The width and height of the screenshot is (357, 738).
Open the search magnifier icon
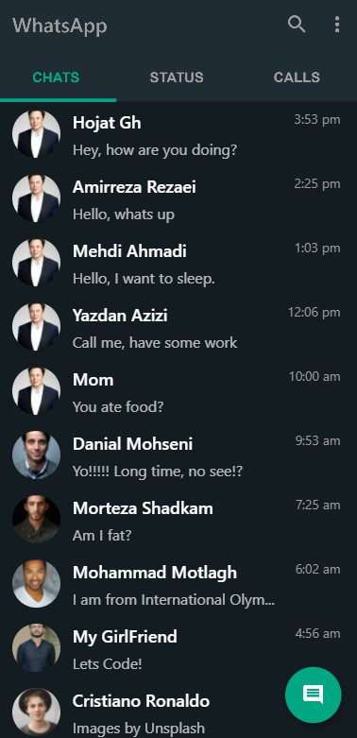click(x=297, y=24)
